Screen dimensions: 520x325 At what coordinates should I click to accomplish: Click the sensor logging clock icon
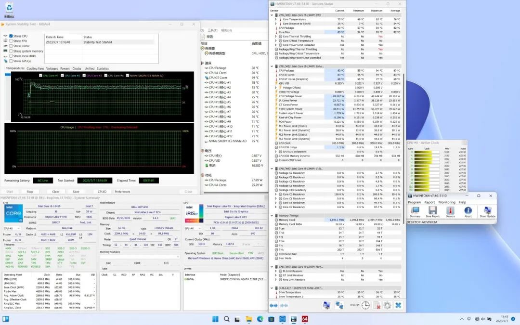tap(366, 305)
